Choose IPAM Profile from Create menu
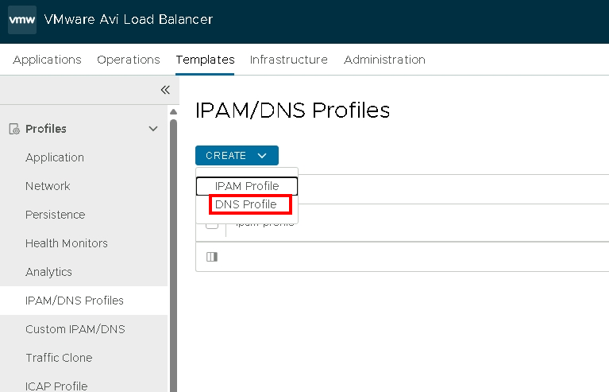This screenshot has width=609, height=392. point(247,186)
